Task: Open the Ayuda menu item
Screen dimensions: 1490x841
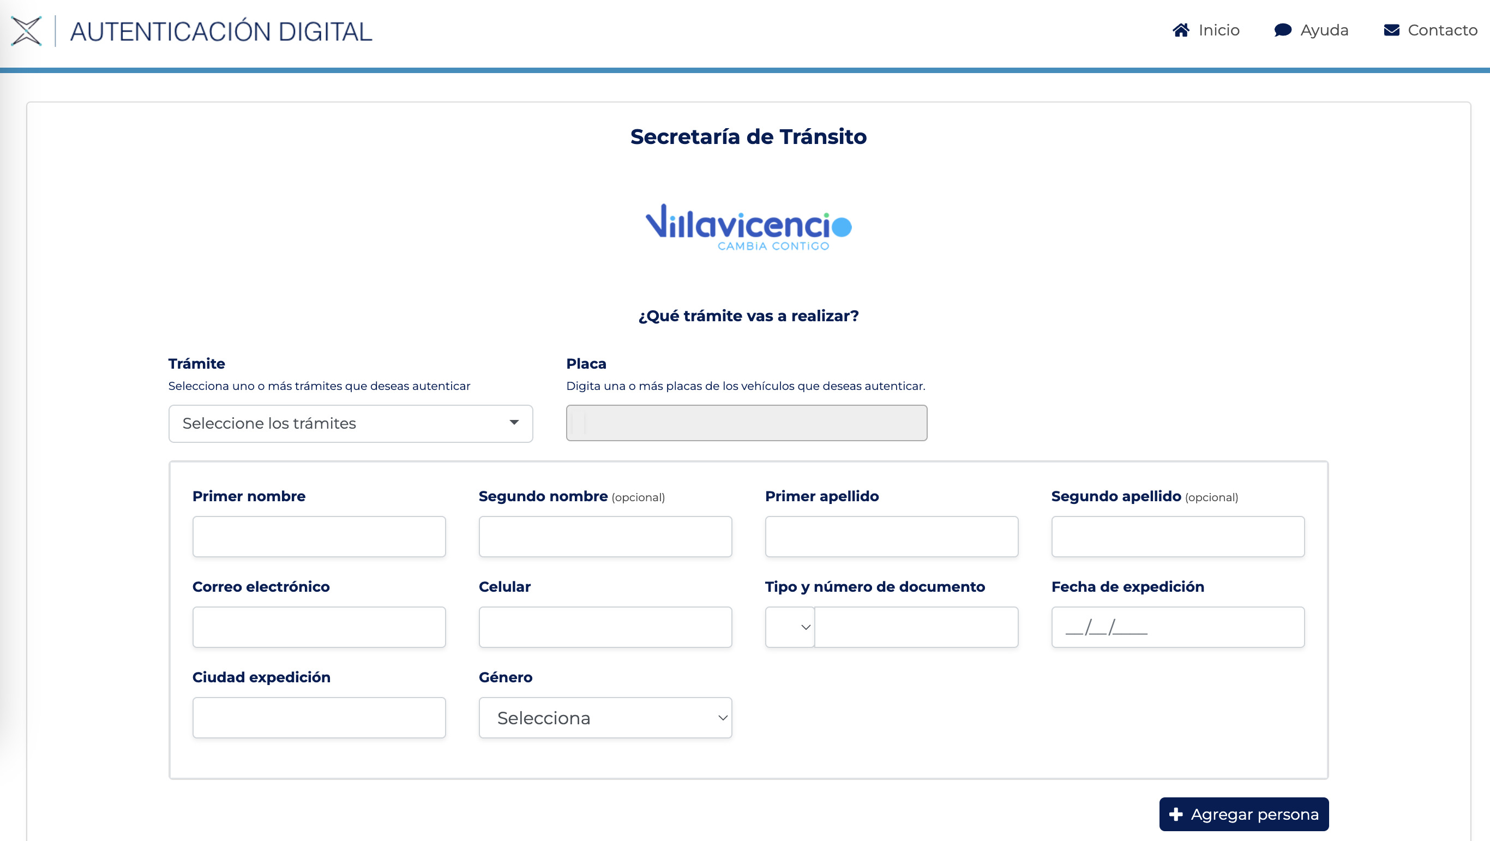Action: point(1324,30)
